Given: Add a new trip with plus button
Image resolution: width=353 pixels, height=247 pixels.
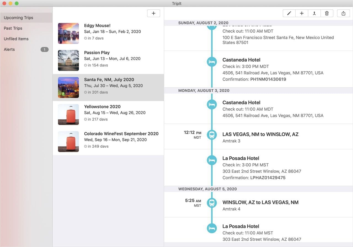Looking at the screenshot, I should pyautogui.click(x=154, y=13).
